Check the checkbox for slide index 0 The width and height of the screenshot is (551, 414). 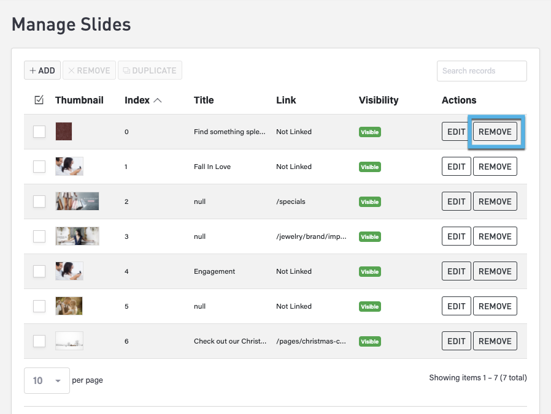[x=39, y=132]
